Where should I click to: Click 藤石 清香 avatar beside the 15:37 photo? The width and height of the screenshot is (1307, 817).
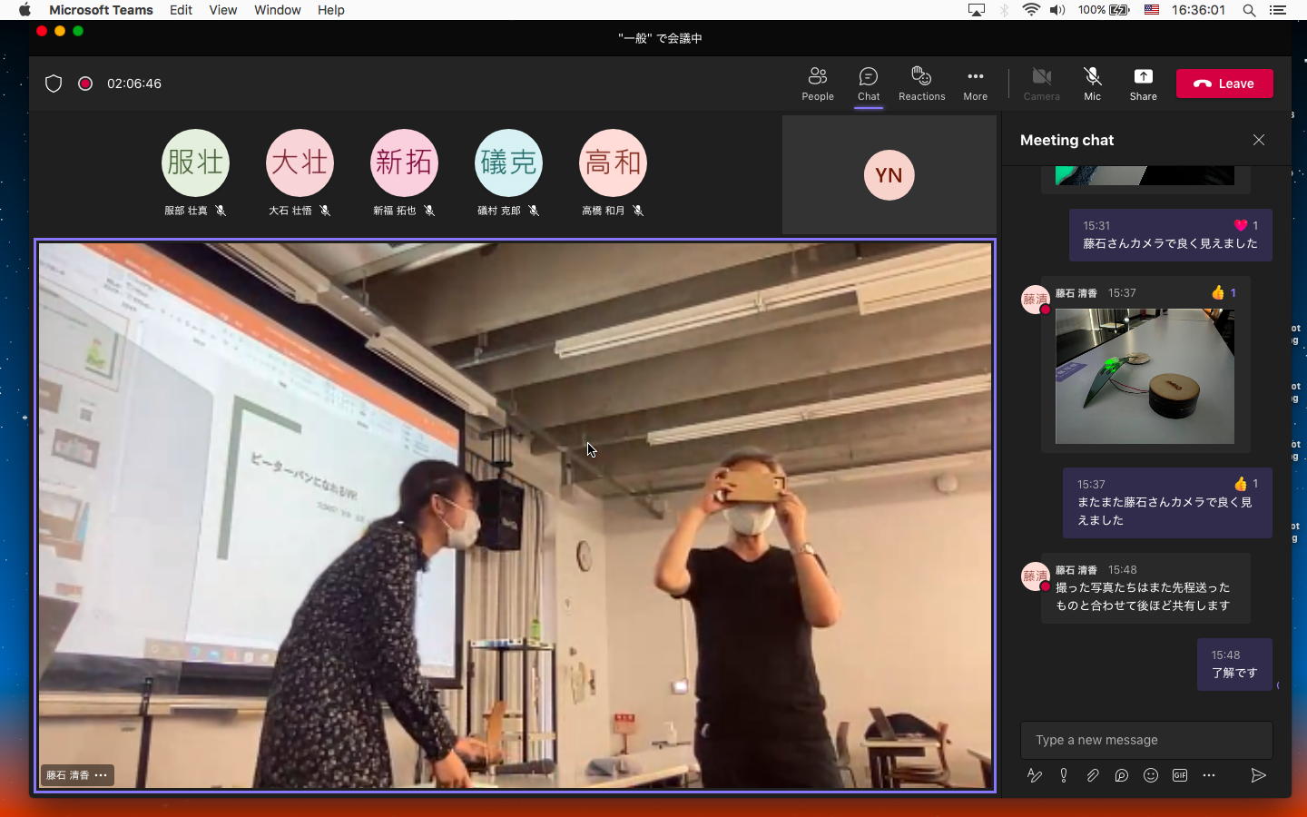(1036, 300)
